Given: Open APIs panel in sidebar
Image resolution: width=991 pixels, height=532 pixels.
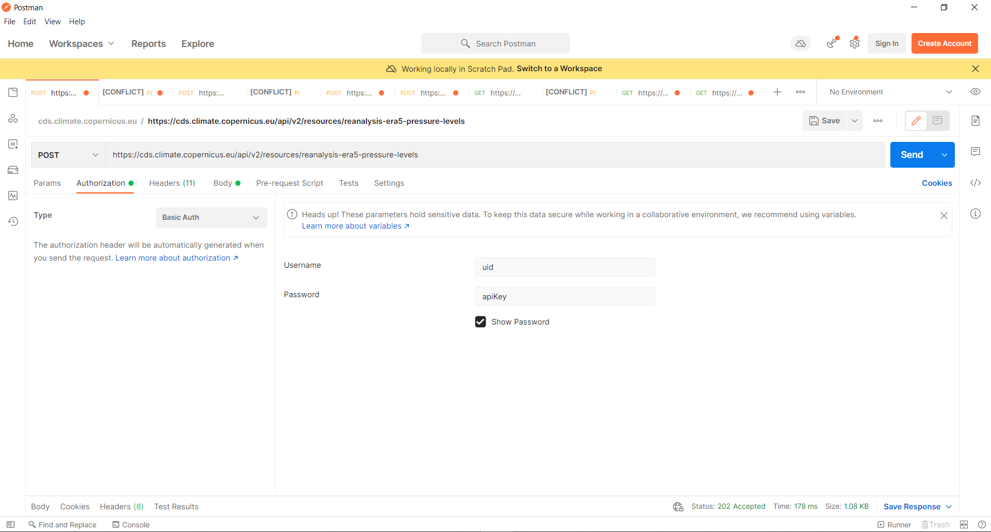Looking at the screenshot, I should click(x=13, y=118).
